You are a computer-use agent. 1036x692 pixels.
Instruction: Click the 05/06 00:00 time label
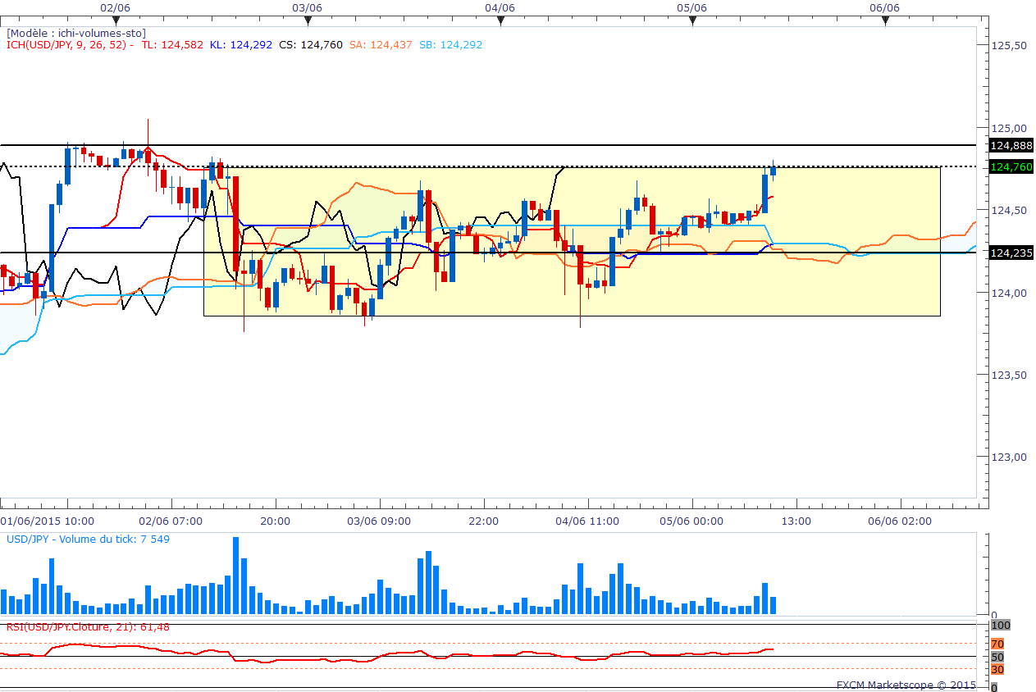[x=691, y=521]
